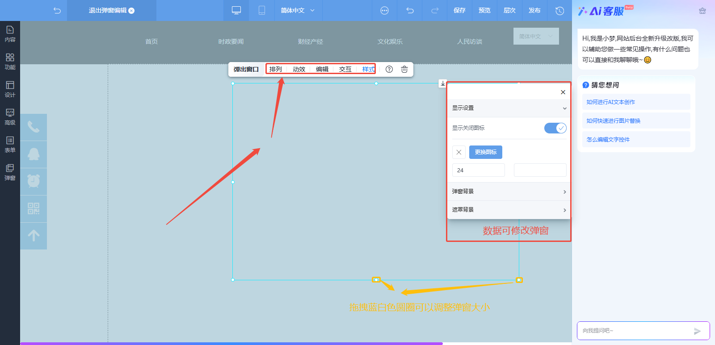Click the download arrow icon above the panel
This screenshot has width=715, height=345.
(442, 83)
